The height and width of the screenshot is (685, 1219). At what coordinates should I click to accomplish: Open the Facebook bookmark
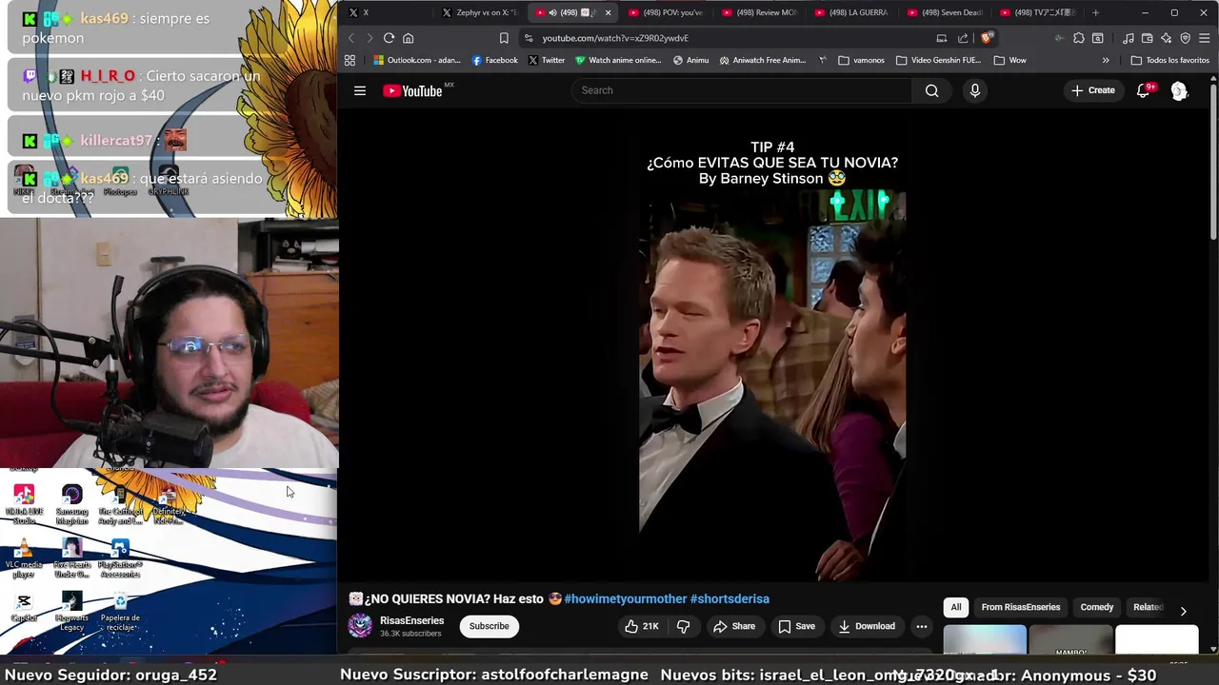coord(495,60)
